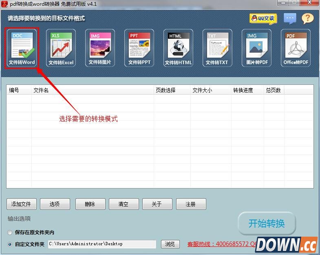The height and width of the screenshot is (255, 320).
Task: Click the 文件名 column header
Action: point(93,90)
